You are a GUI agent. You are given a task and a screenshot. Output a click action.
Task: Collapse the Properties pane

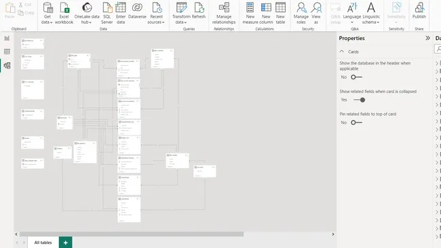click(428, 38)
